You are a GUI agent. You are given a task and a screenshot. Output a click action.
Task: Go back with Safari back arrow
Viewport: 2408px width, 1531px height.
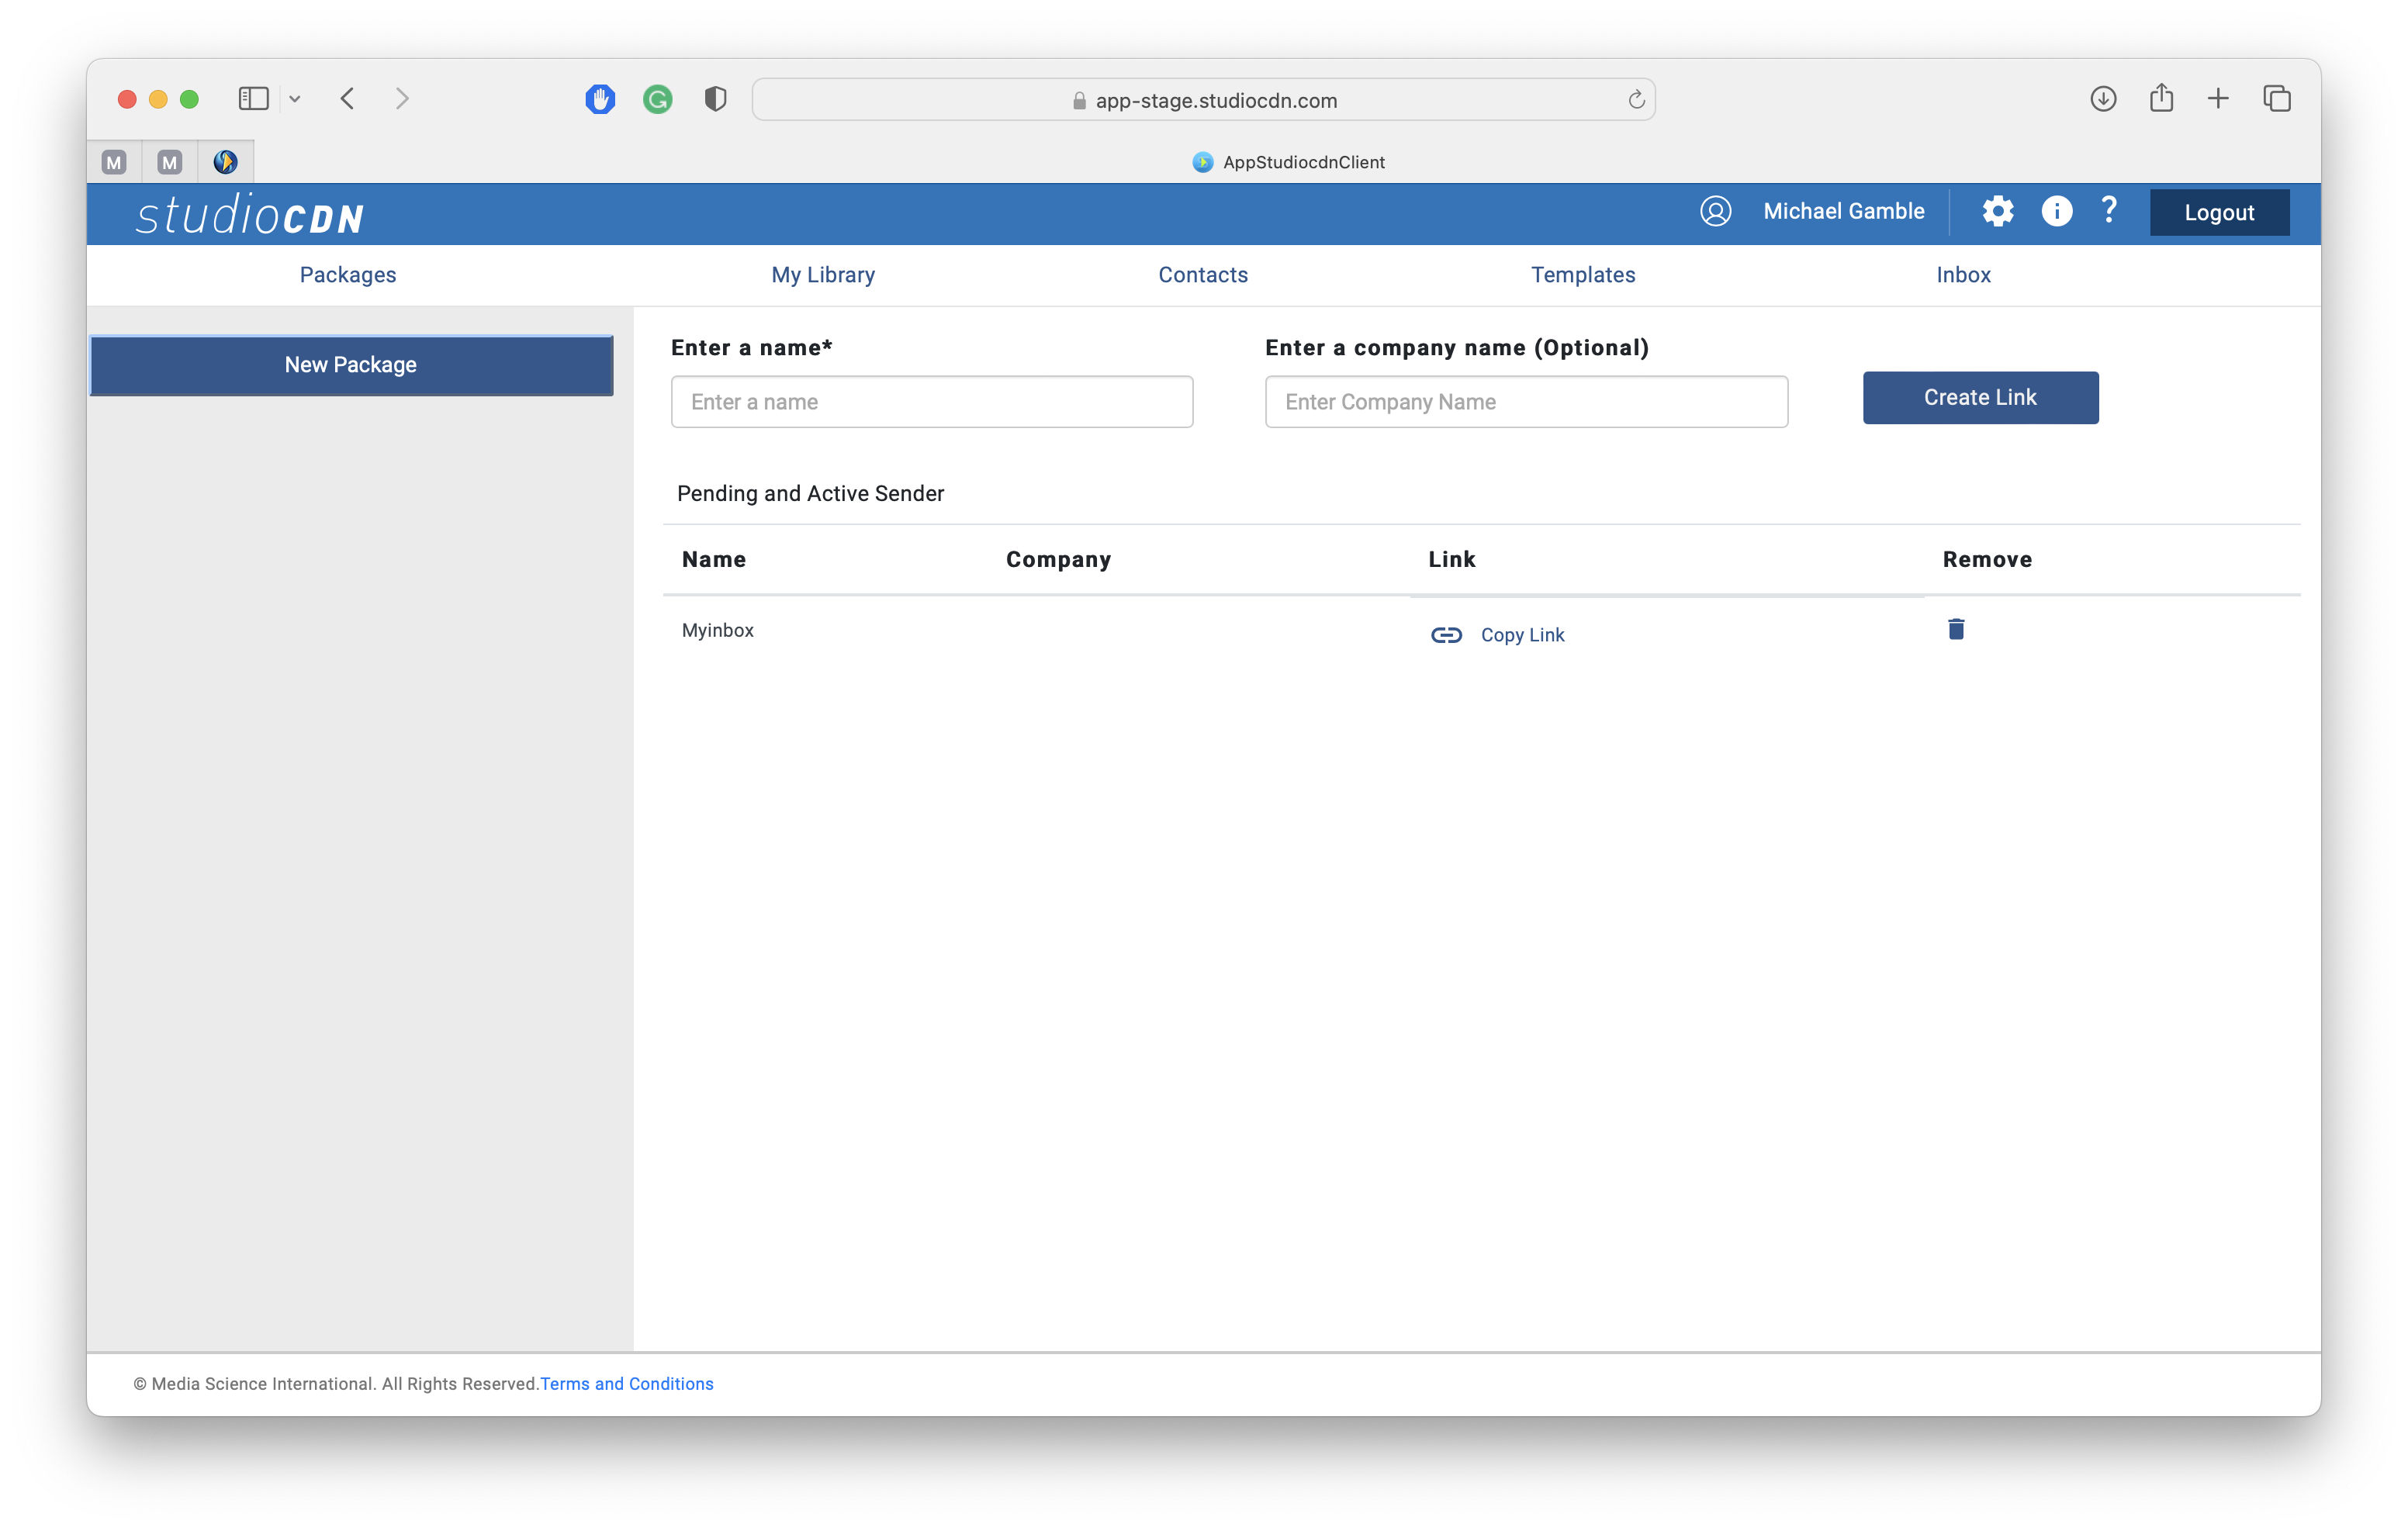tap(347, 99)
